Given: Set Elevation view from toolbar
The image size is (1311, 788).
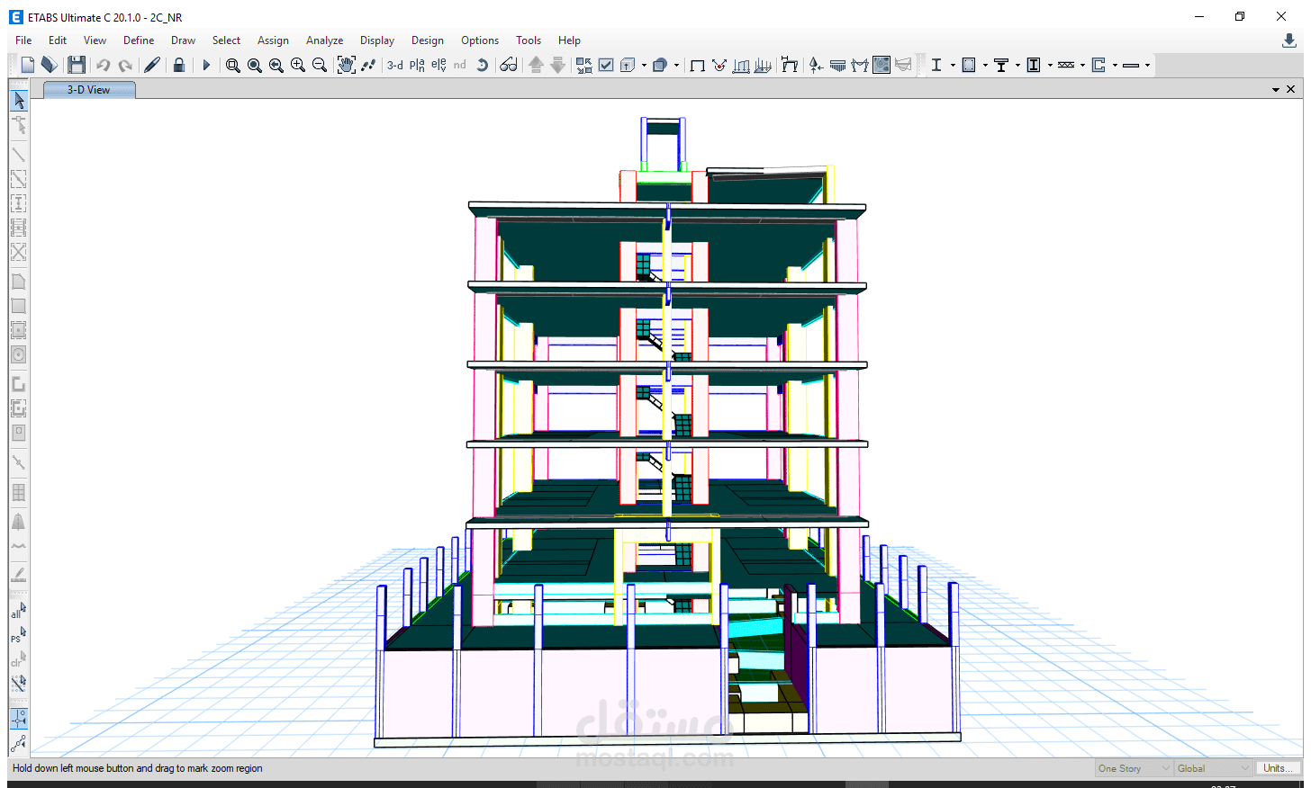Looking at the screenshot, I should point(439,65).
